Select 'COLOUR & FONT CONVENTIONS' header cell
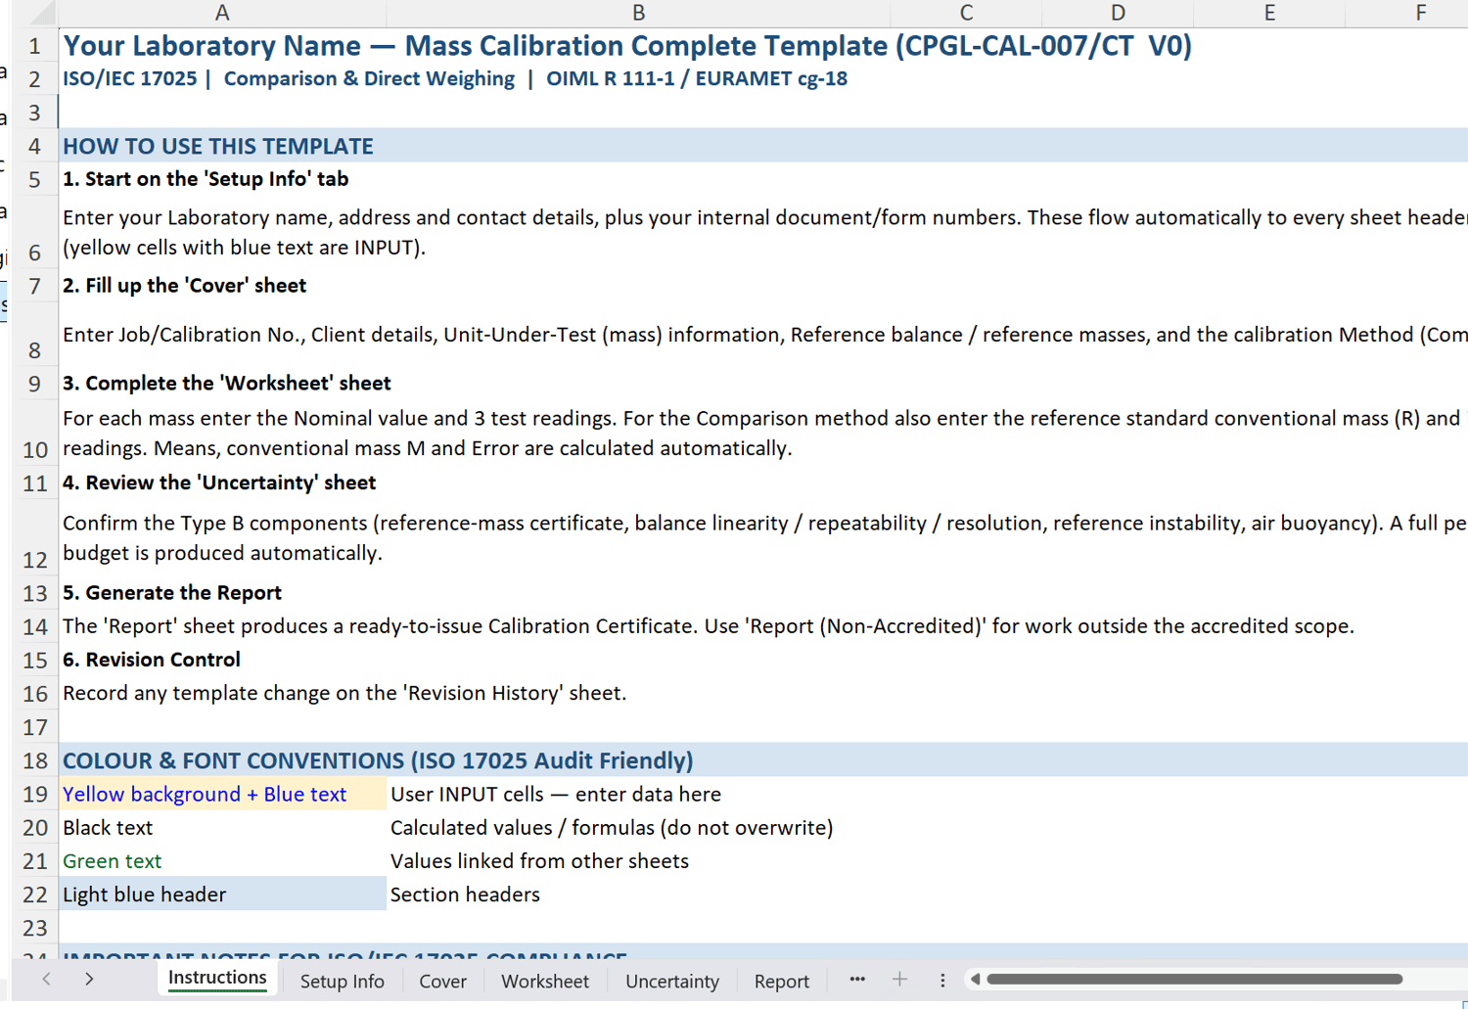Screen dimensions: 1468x1009 (378, 760)
